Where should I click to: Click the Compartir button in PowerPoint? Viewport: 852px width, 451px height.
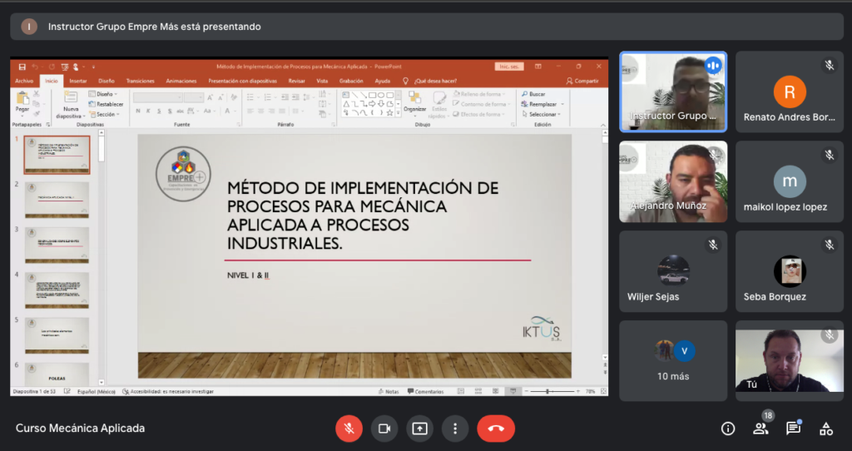point(582,81)
